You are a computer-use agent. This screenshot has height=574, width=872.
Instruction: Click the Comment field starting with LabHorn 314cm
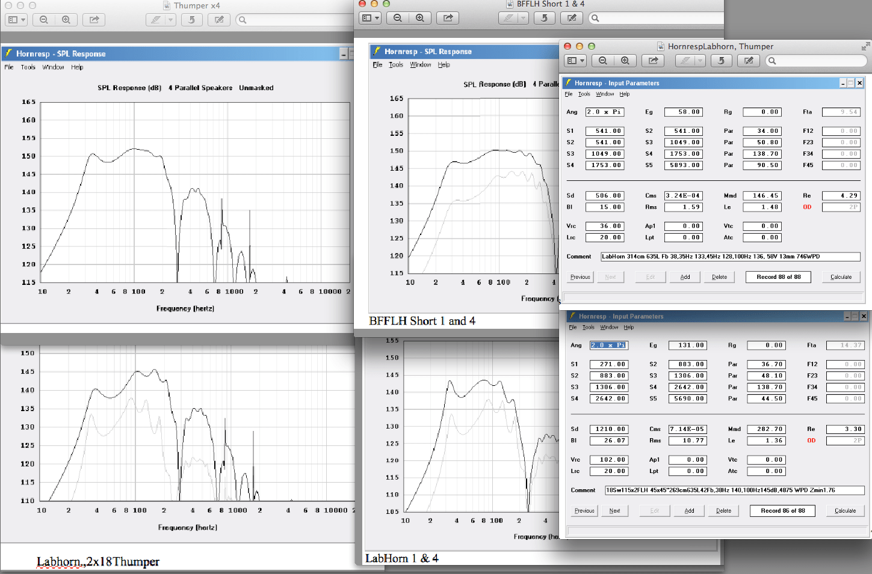tap(731, 257)
